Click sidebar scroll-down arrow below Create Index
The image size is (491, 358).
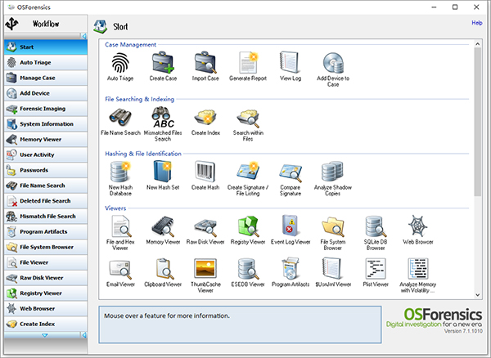tap(45, 335)
